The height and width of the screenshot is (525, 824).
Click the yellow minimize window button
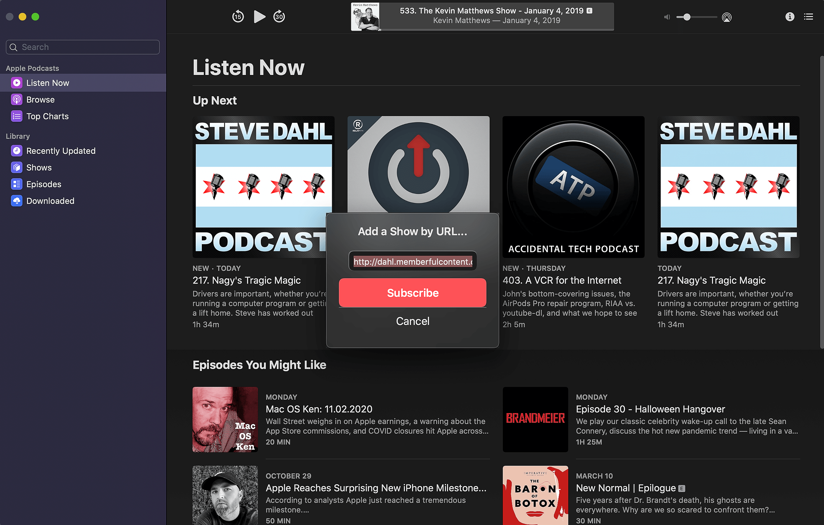click(23, 17)
